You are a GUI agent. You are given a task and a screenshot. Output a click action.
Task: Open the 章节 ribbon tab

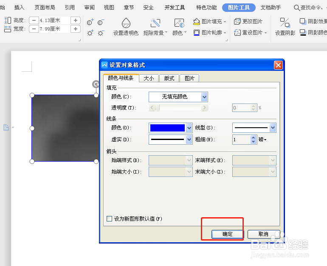[129, 8]
